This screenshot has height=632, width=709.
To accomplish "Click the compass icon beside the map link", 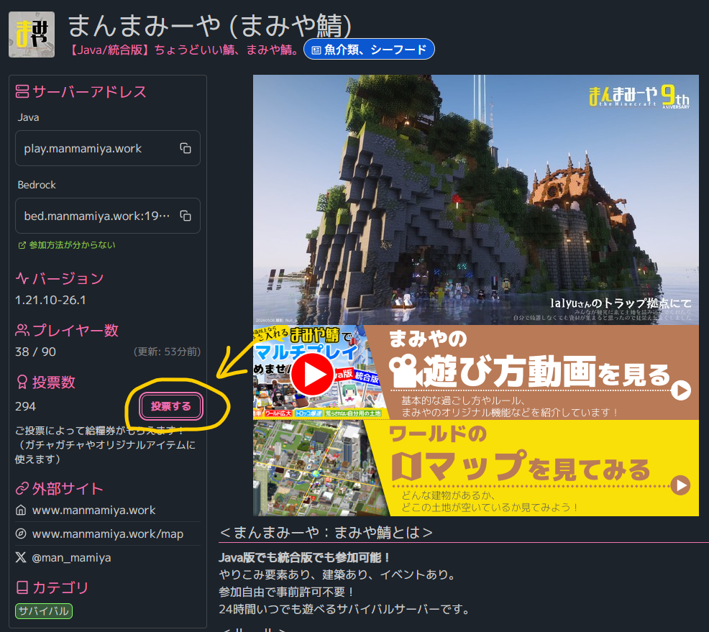I will coord(21,534).
